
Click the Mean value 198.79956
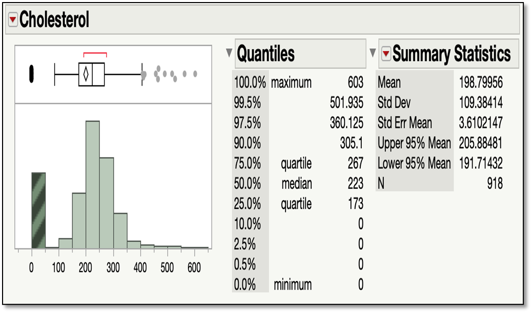(481, 82)
